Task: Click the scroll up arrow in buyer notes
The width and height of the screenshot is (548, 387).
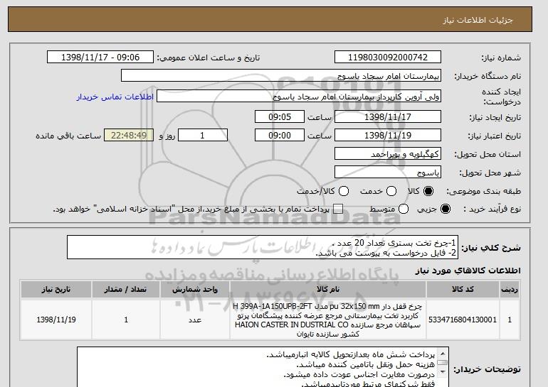Action: tap(443, 352)
